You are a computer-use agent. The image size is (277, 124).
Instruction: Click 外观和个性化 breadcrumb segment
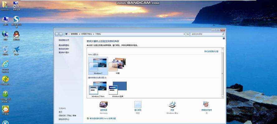[x=87, y=34]
